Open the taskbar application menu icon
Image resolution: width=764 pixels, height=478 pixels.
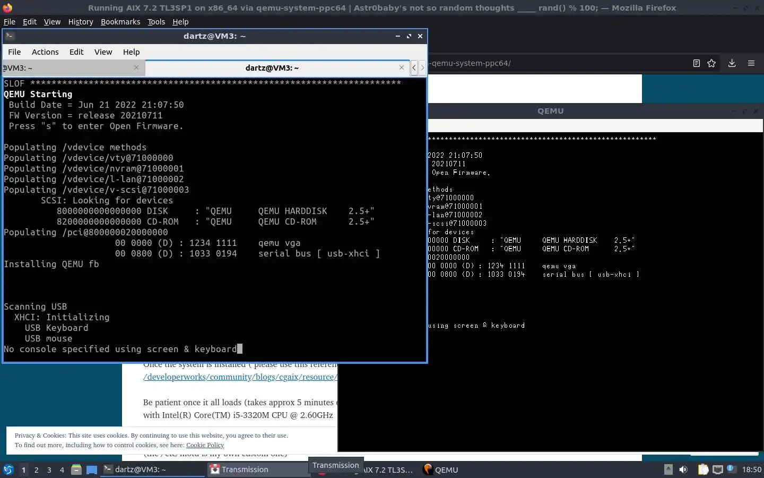click(8, 470)
